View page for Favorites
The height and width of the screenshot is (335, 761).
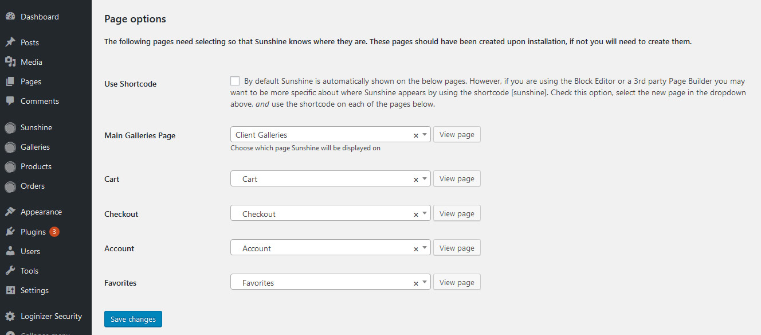[x=457, y=282]
